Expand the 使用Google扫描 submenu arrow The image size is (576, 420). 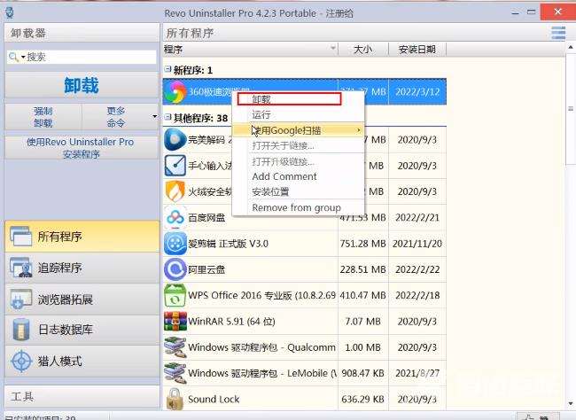359,130
